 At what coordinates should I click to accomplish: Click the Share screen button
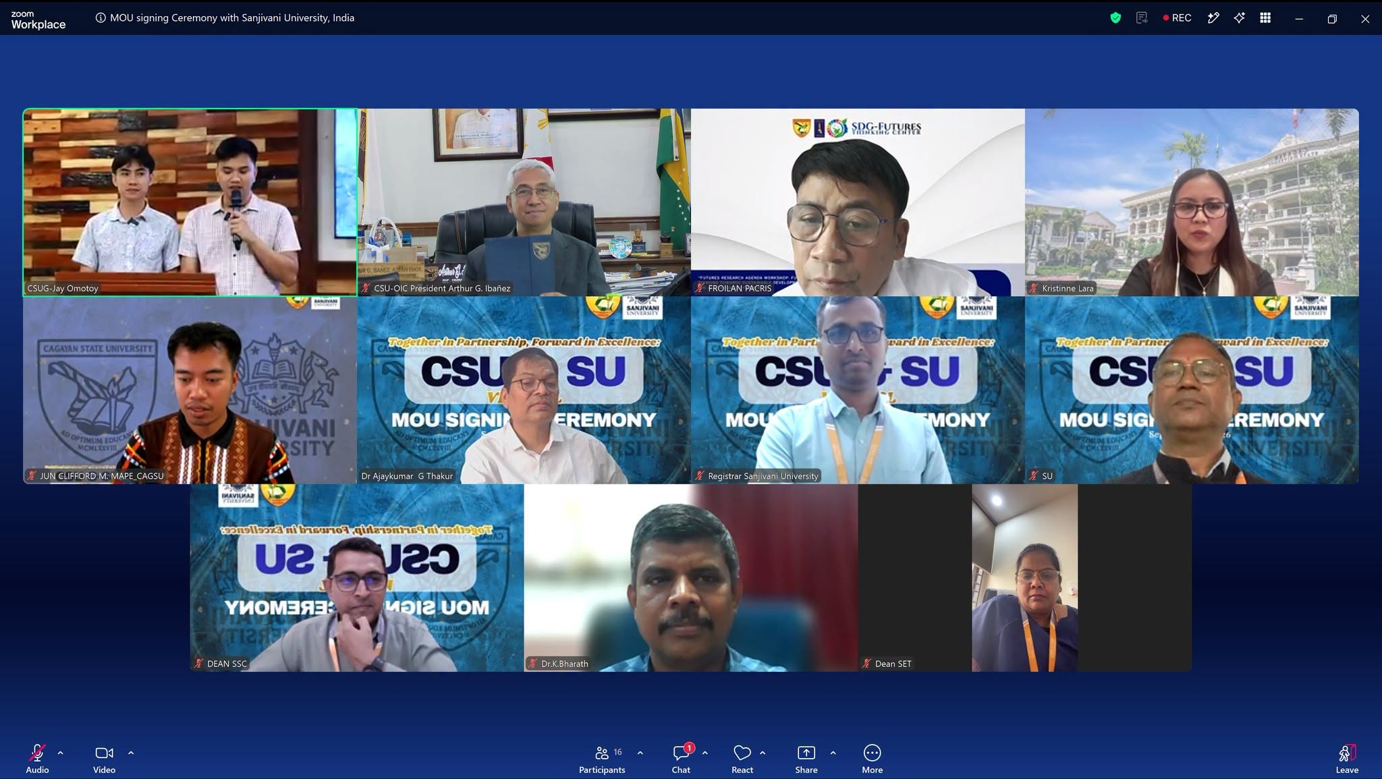(x=806, y=759)
